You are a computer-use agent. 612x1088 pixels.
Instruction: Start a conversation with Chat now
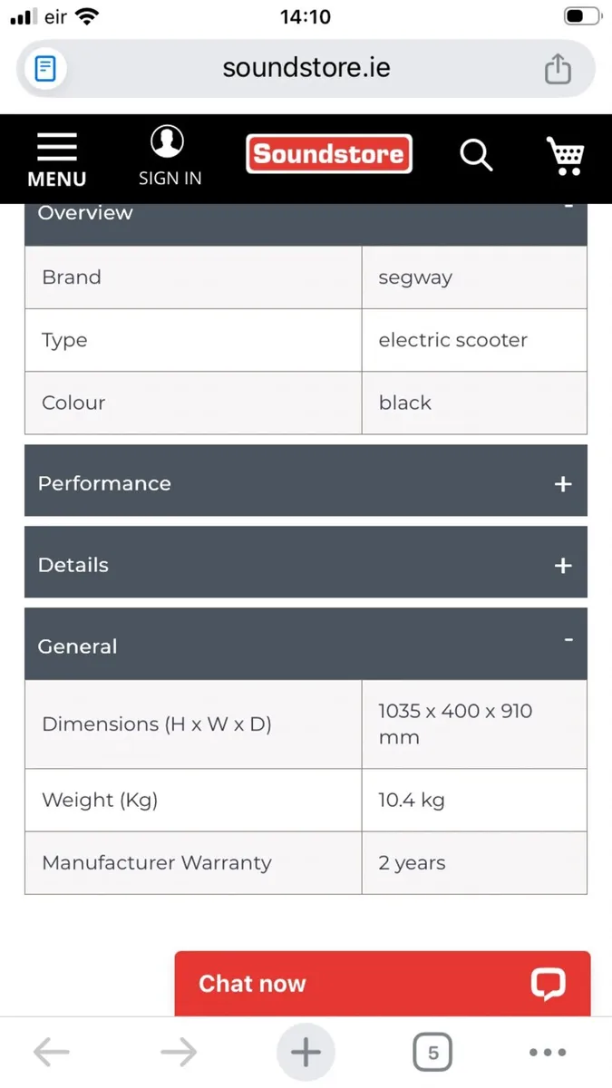[252, 984]
